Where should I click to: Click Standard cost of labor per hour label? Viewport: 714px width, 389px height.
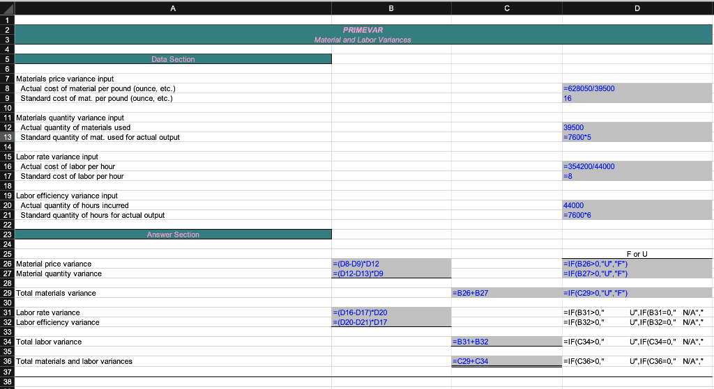point(72,176)
